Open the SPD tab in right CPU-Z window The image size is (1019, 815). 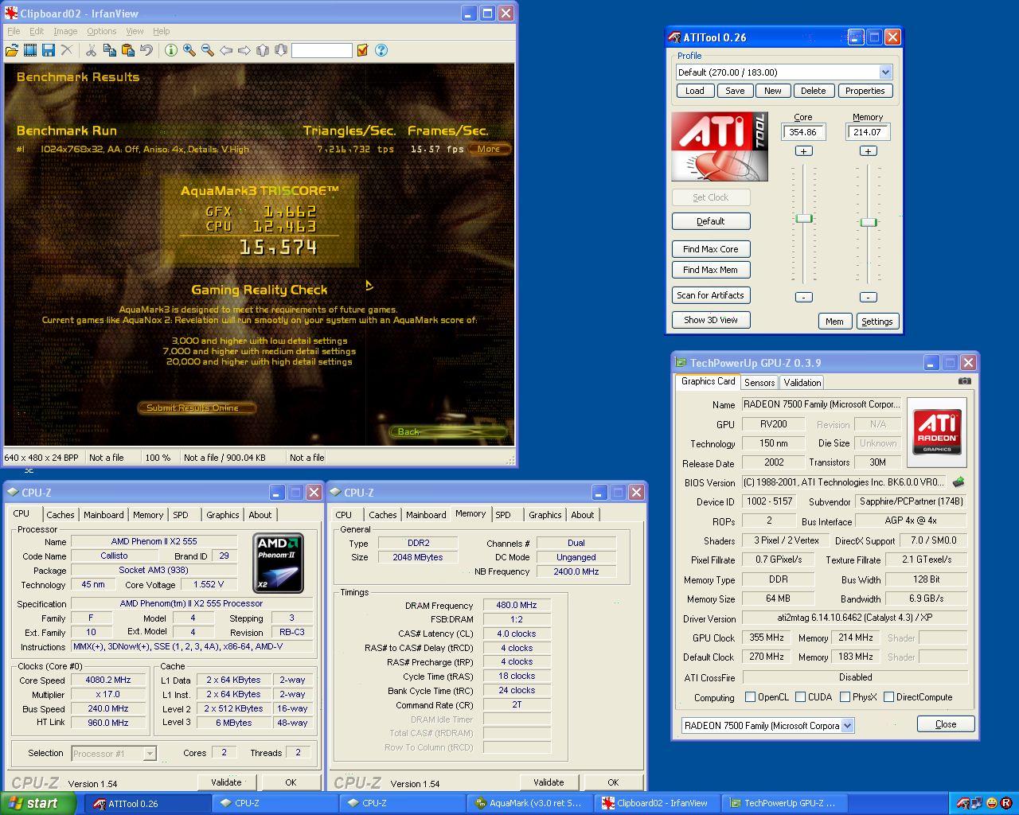pyautogui.click(x=503, y=515)
